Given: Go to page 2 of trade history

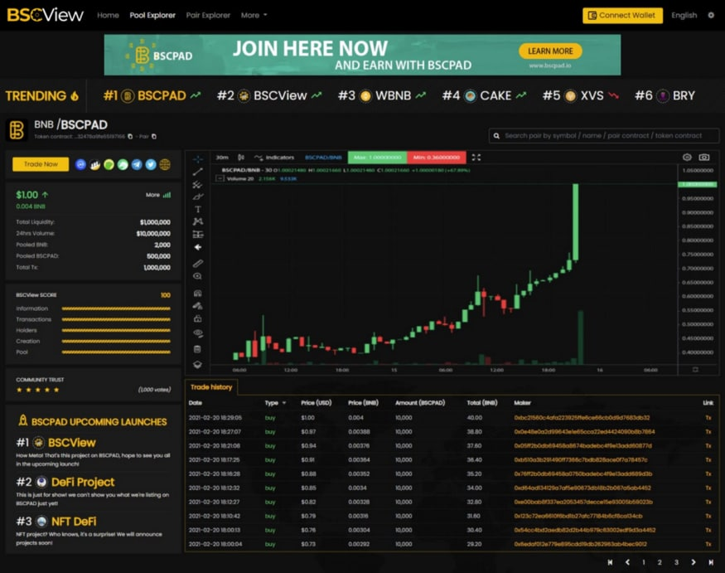Looking at the screenshot, I should click(x=660, y=562).
